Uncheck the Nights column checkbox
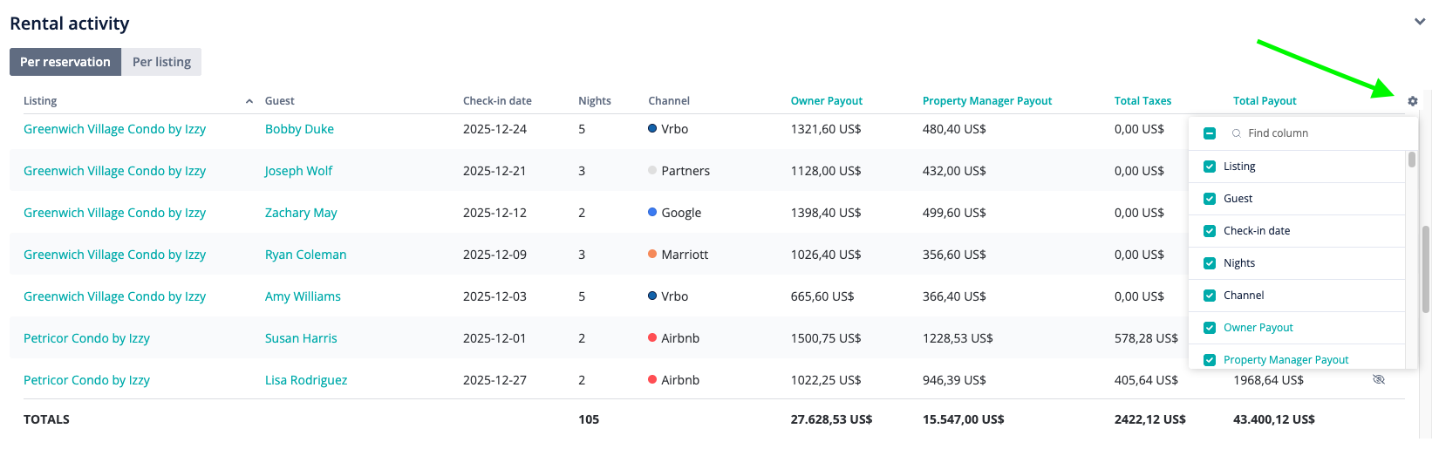1439x449 pixels. pos(1210,263)
